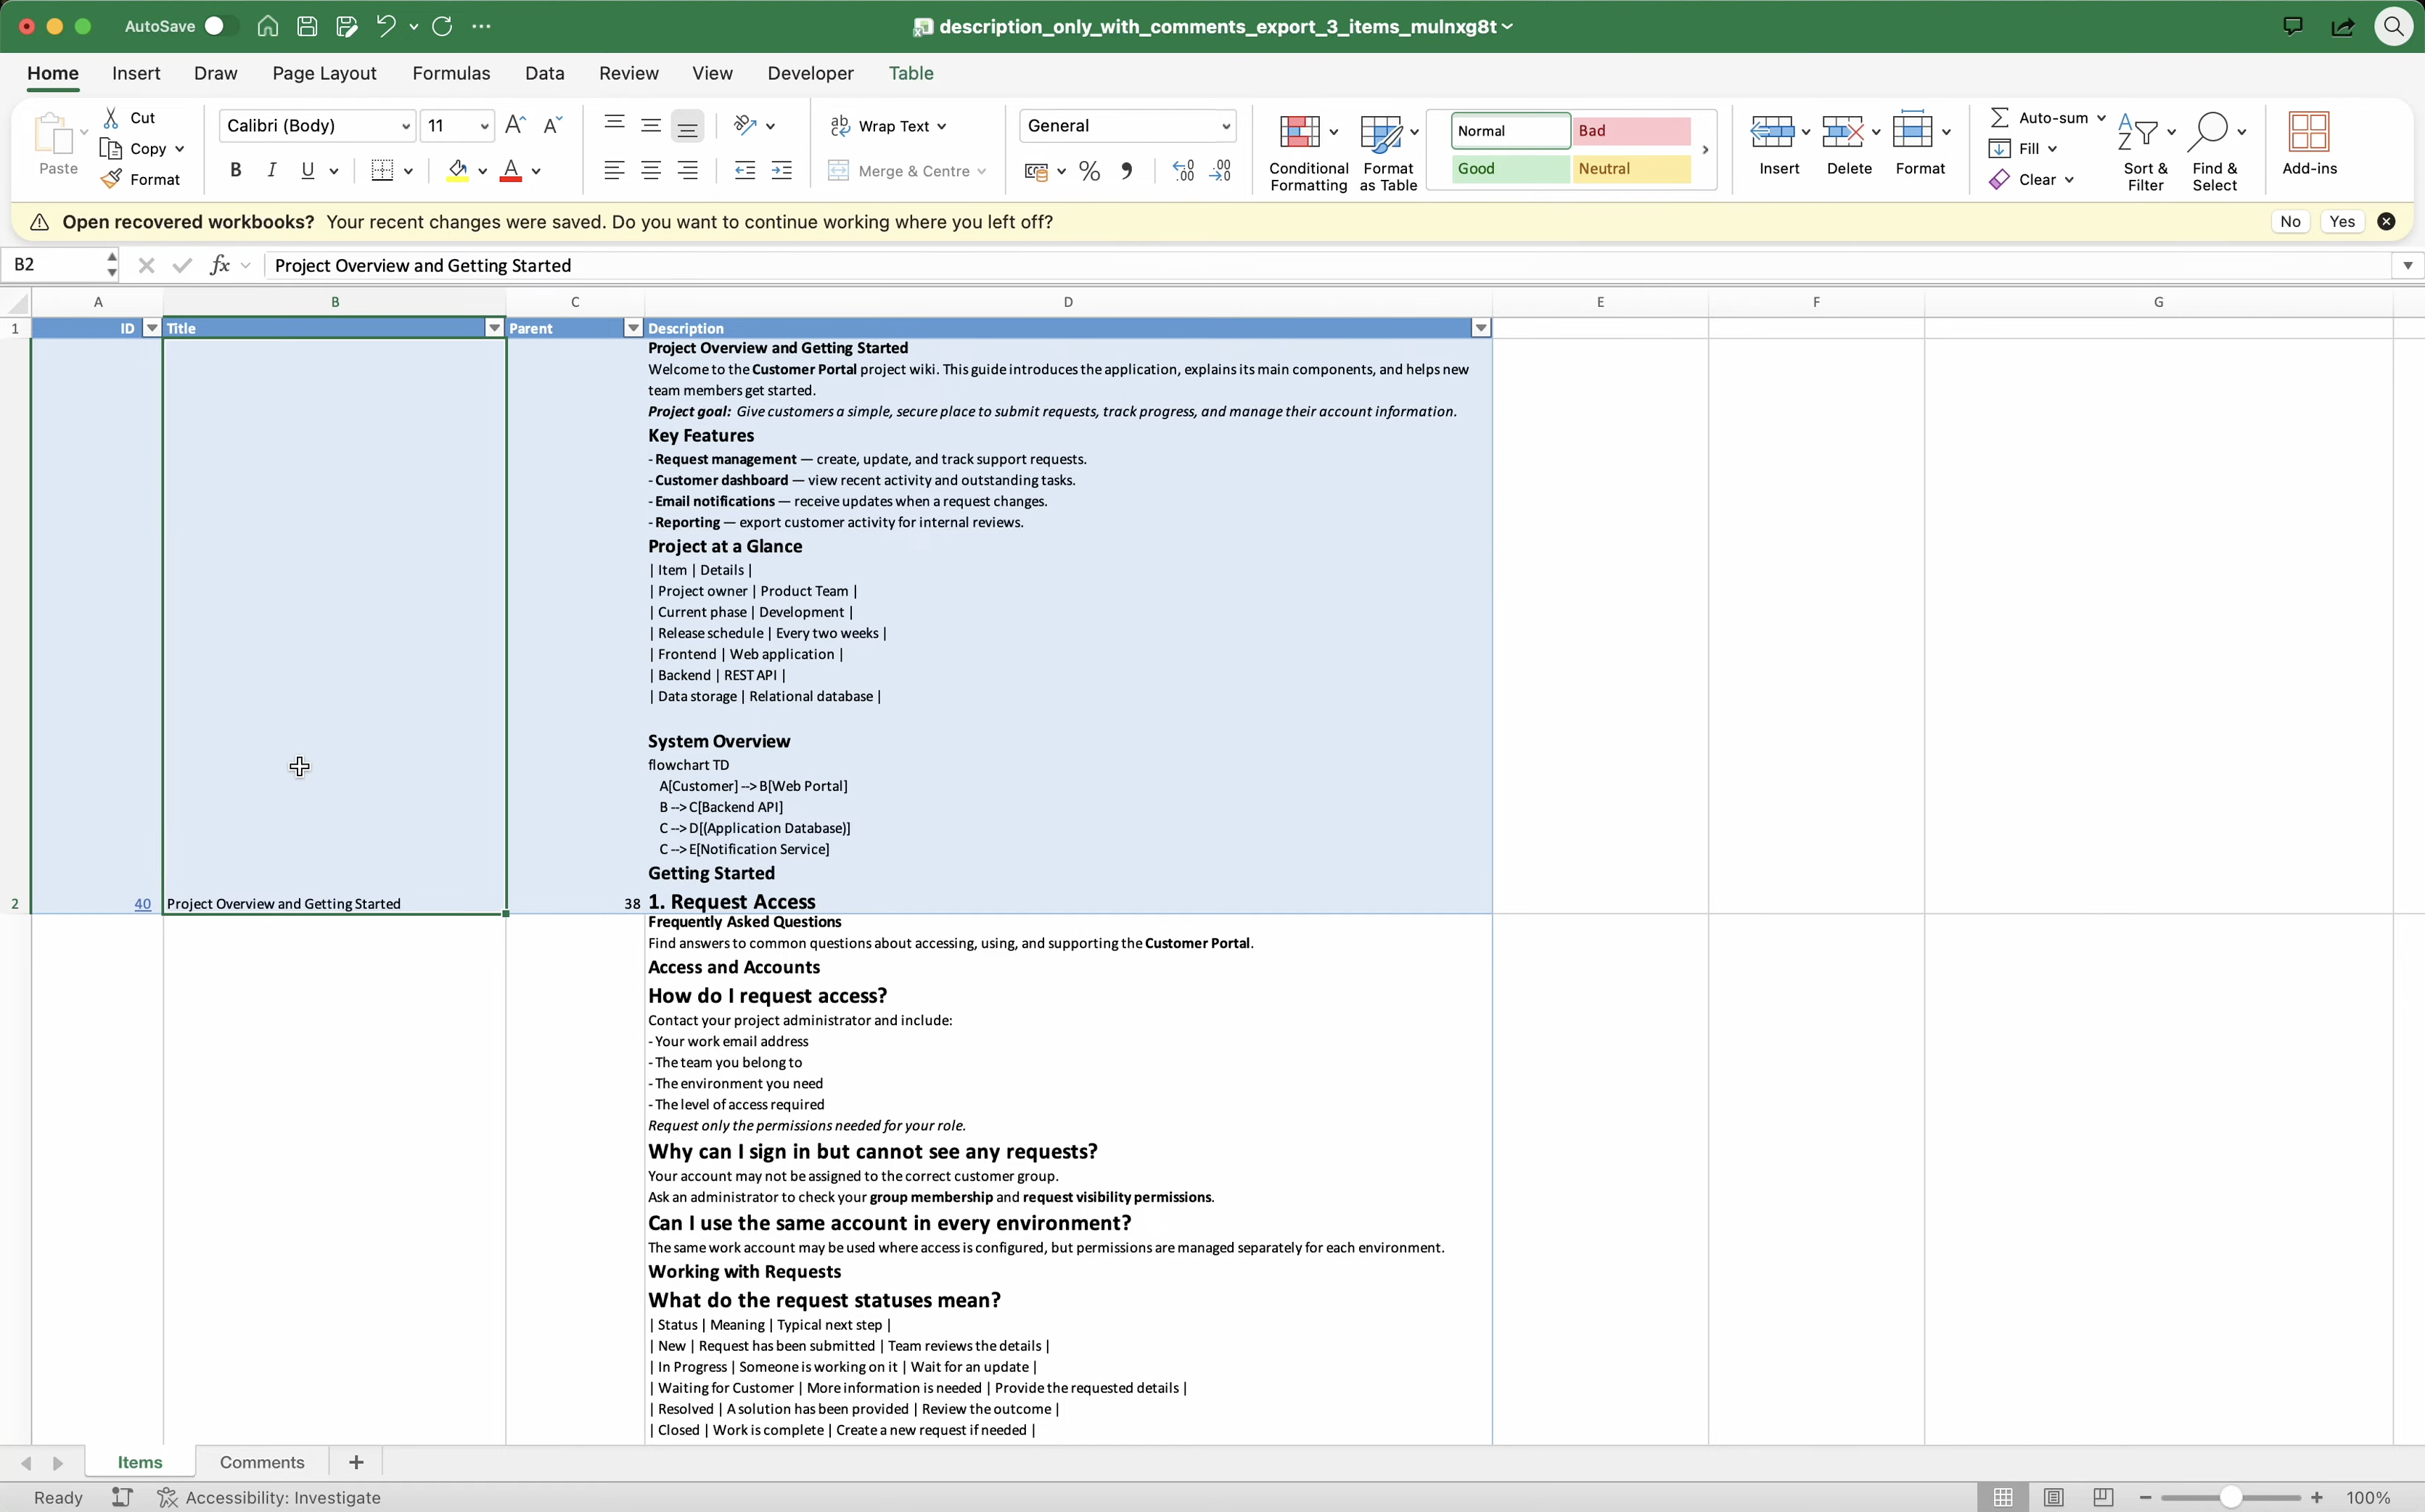Expand the cell styles gallery
Screen dimensions: 2425x1512
tap(1705, 150)
